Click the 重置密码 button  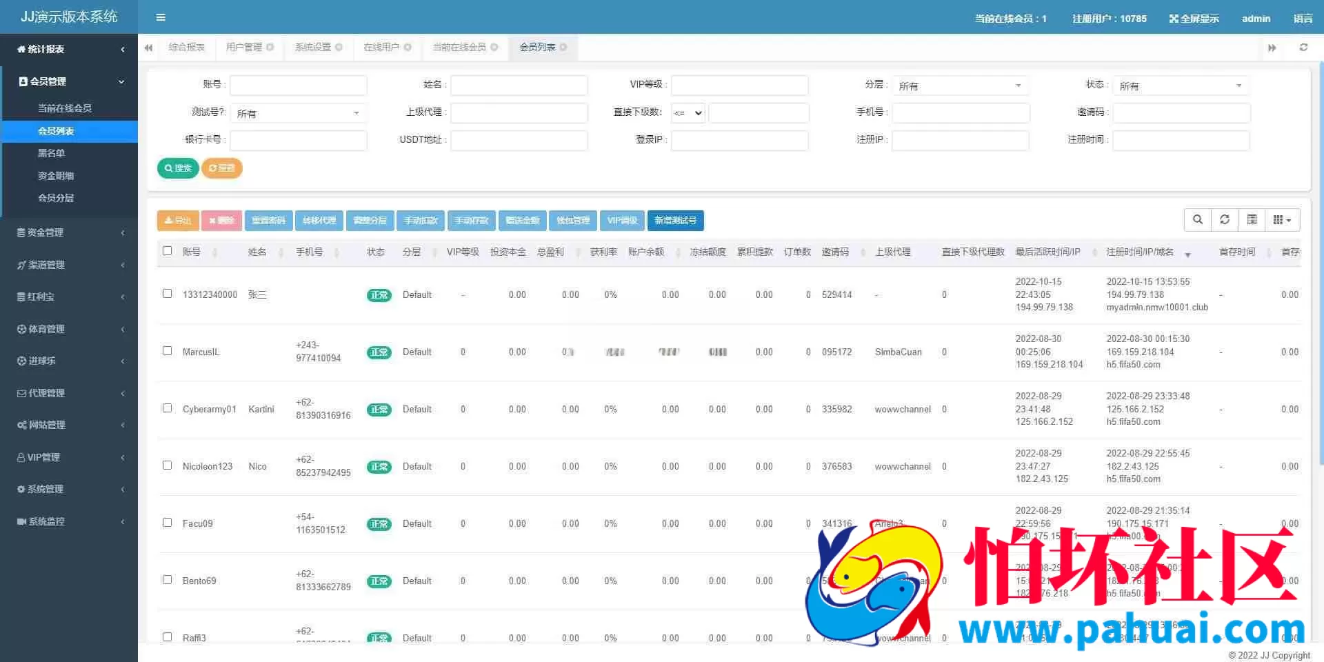pyautogui.click(x=268, y=221)
